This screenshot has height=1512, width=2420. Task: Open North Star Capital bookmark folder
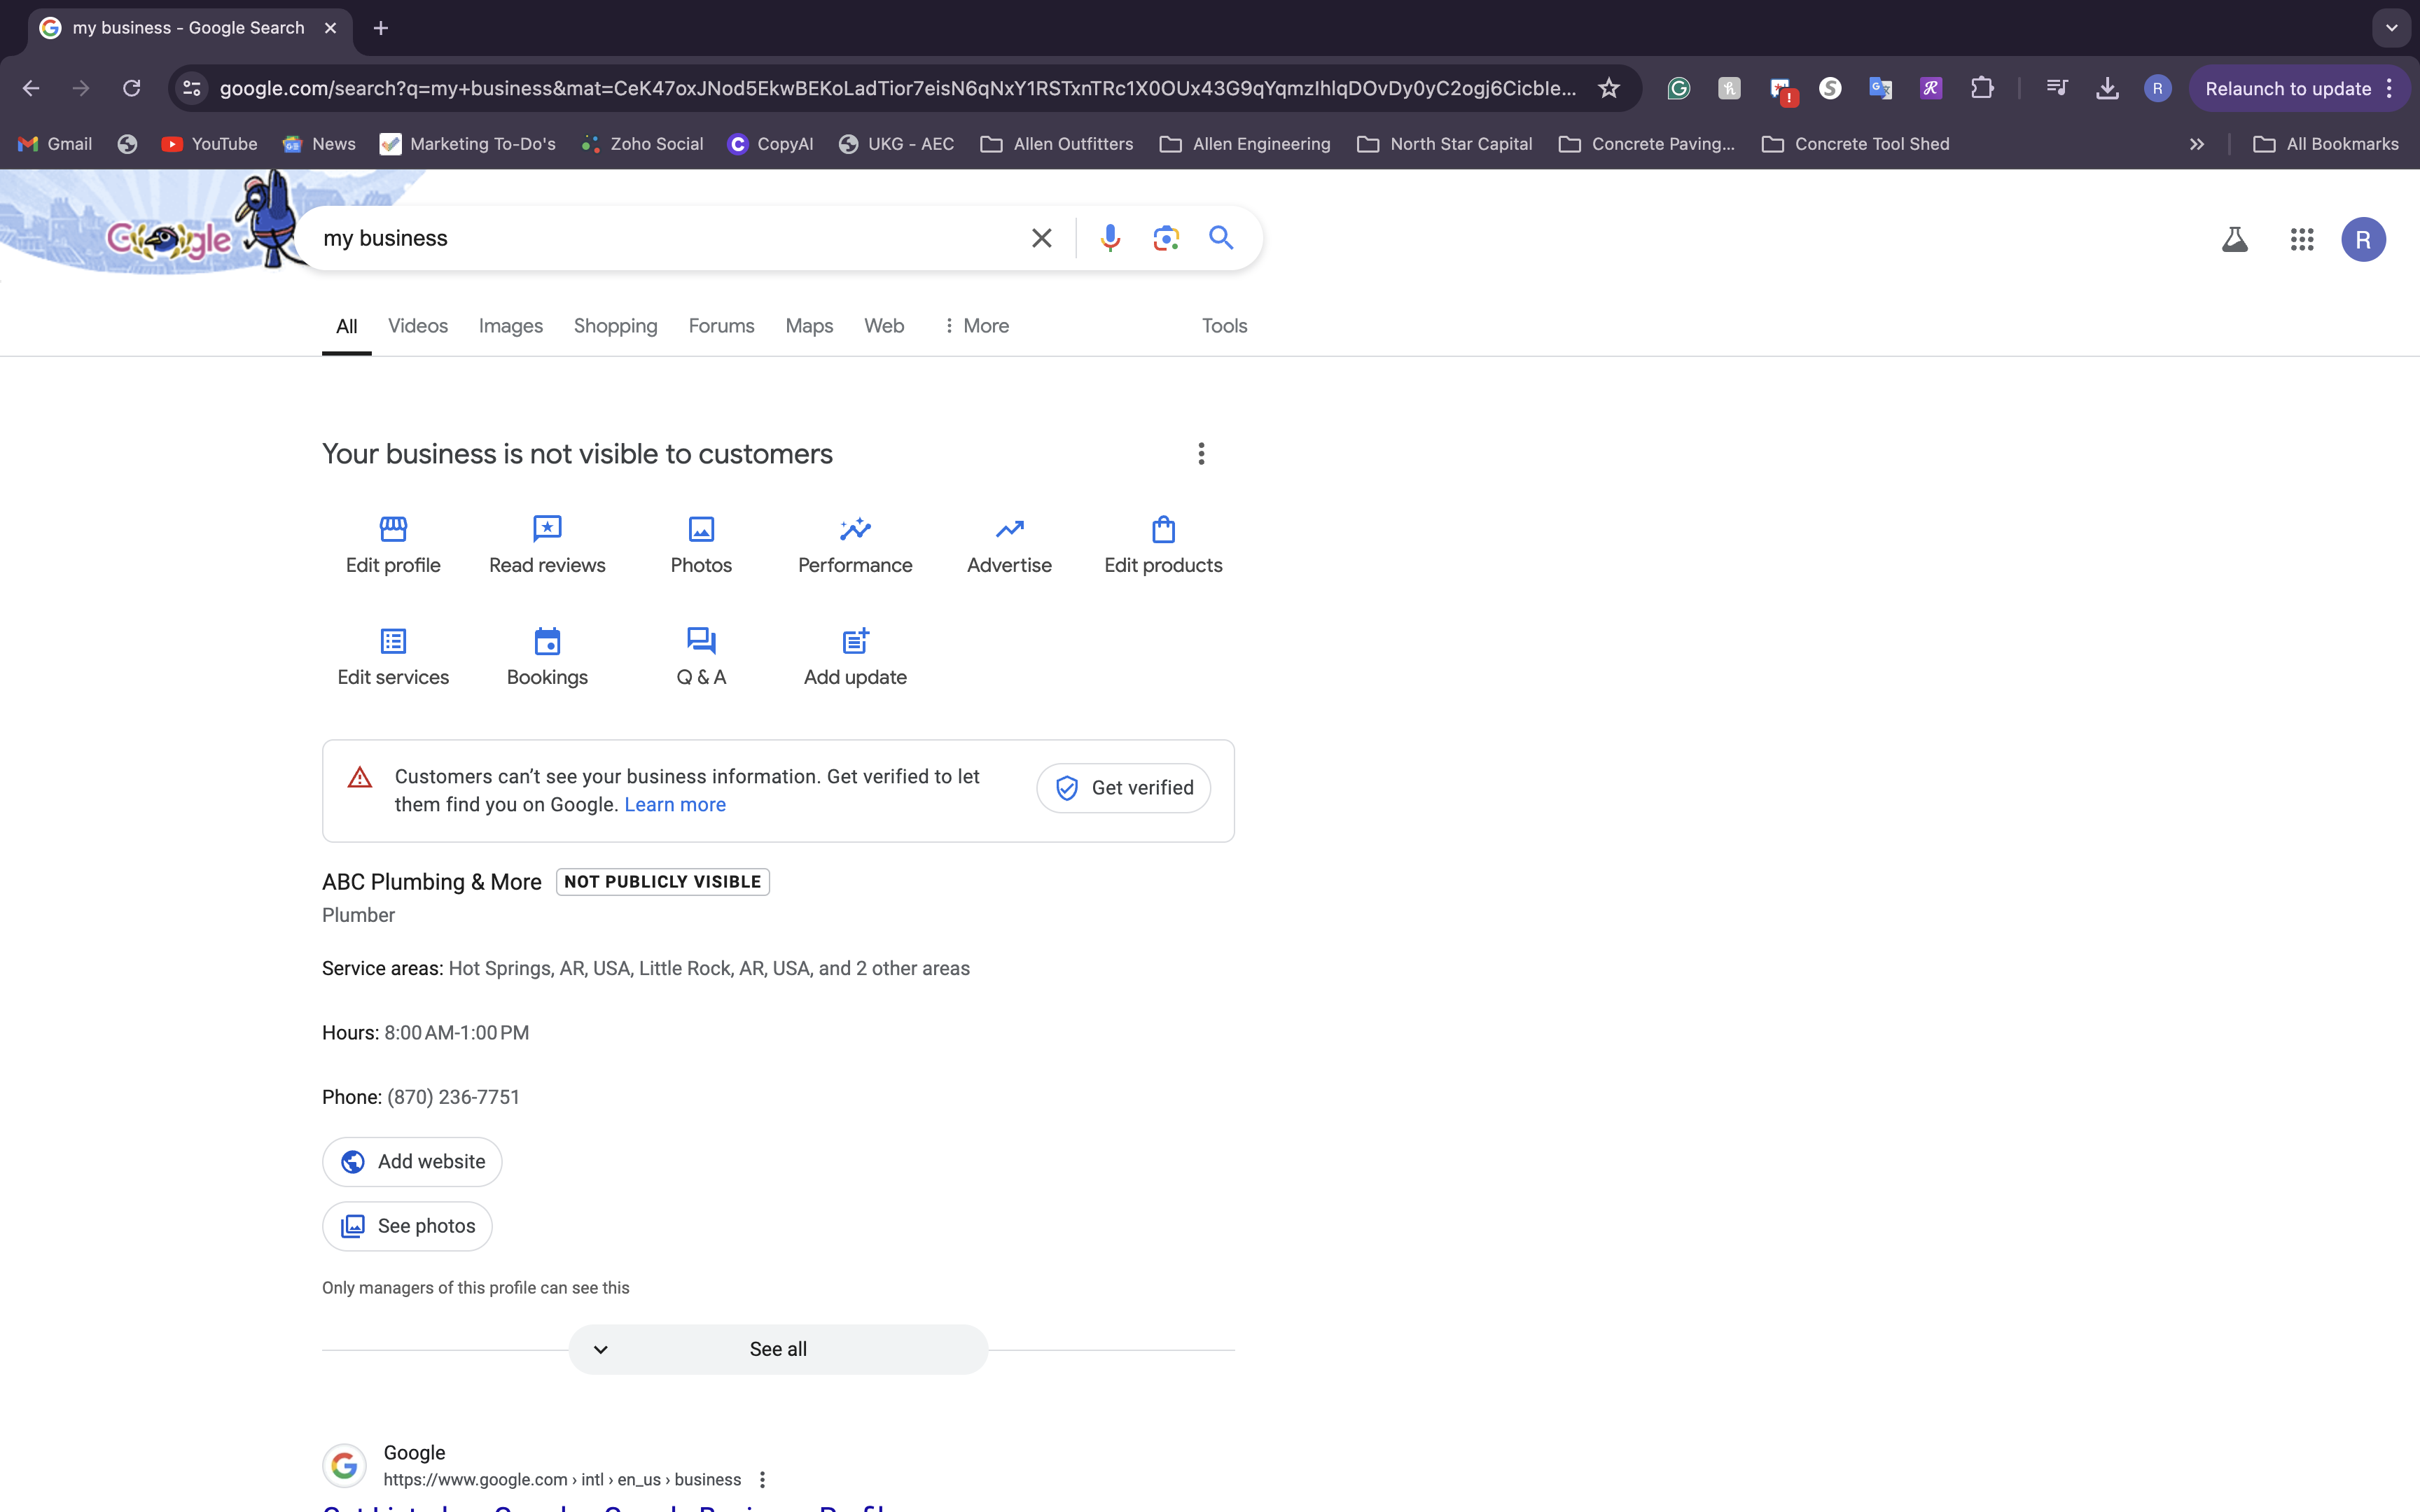1444,144
